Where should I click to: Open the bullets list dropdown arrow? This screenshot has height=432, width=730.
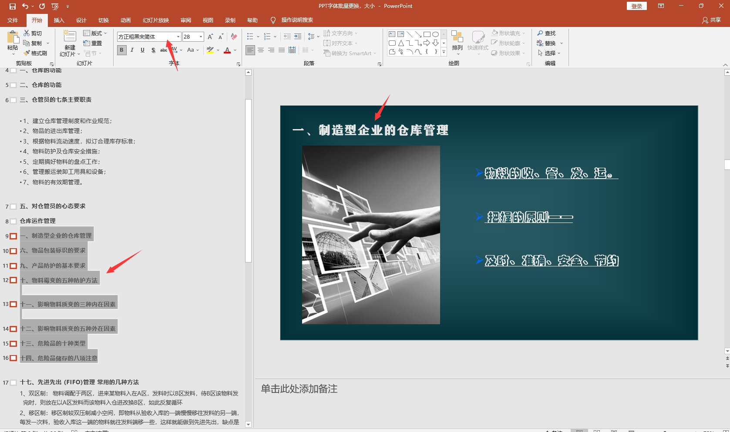click(258, 37)
